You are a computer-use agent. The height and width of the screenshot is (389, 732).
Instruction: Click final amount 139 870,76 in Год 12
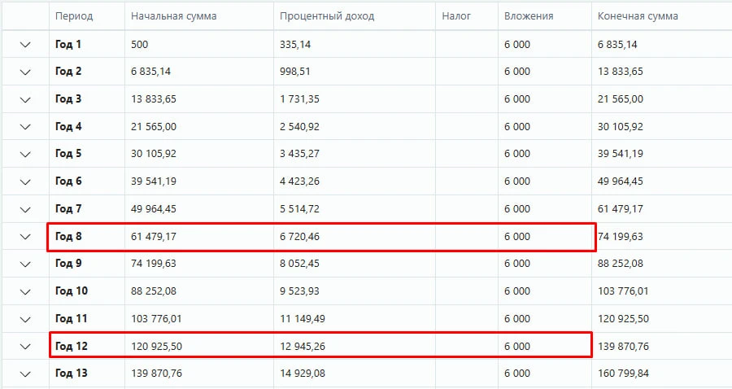(623, 346)
